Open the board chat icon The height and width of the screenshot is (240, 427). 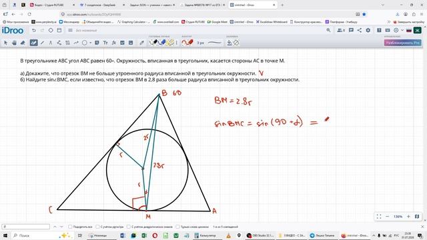351,30
